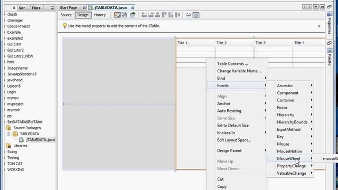Open the Services tab in left panel
The width and height of the screenshot is (338, 190).
pyautogui.click(x=24, y=8)
